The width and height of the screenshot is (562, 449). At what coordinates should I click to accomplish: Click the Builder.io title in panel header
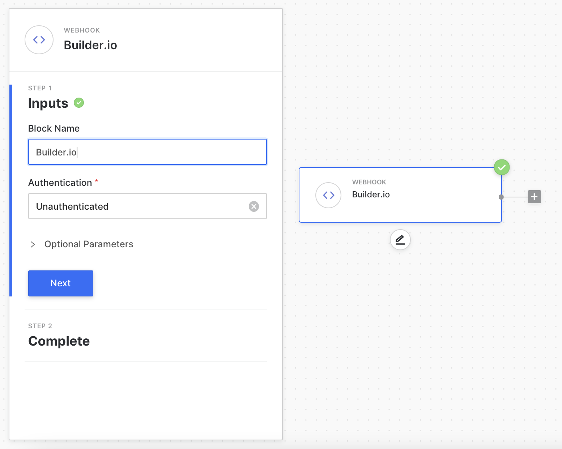point(90,45)
